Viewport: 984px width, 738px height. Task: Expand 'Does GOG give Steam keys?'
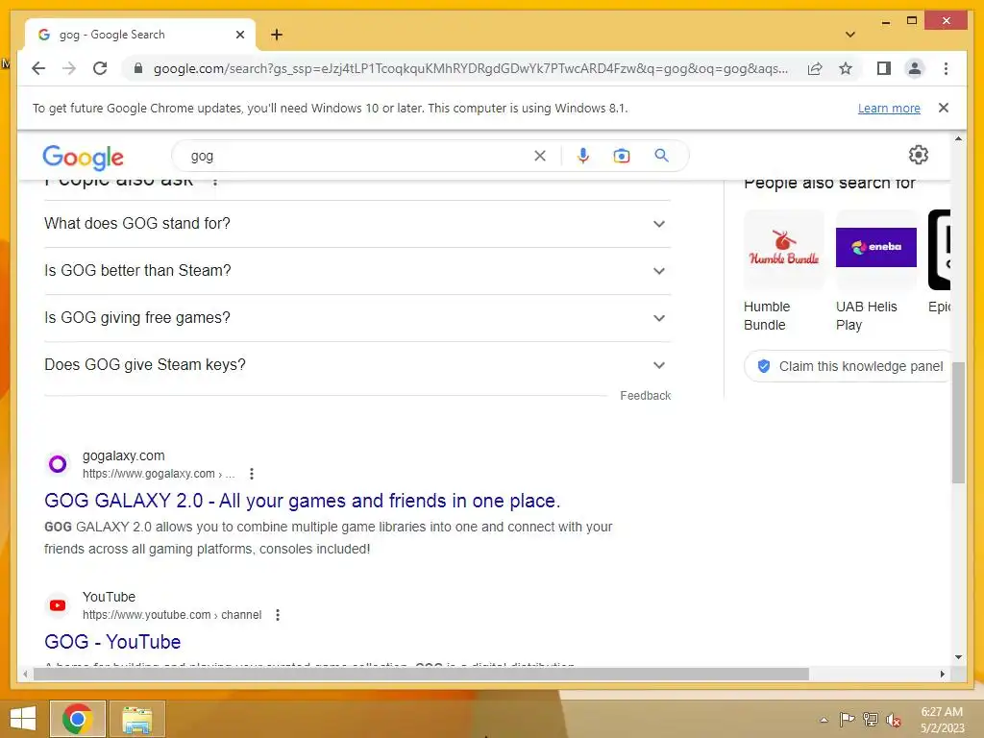[x=357, y=364]
